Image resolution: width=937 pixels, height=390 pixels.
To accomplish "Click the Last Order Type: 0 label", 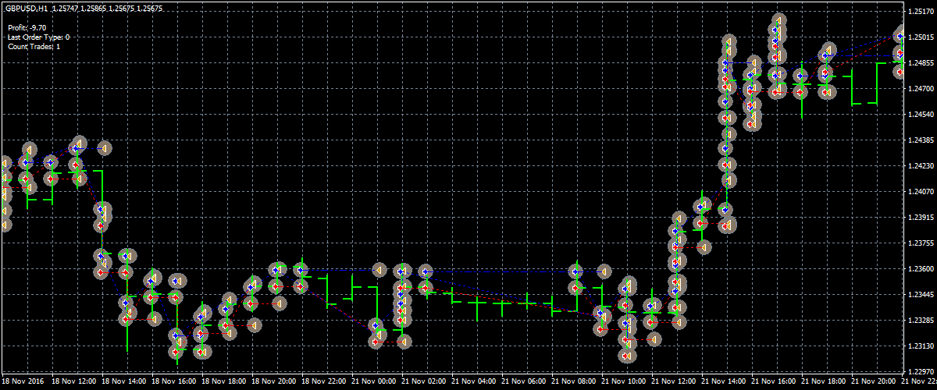I will tap(38, 37).
